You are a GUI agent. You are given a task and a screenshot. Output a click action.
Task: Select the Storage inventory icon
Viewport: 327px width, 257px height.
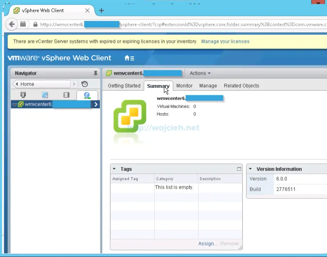click(x=66, y=95)
